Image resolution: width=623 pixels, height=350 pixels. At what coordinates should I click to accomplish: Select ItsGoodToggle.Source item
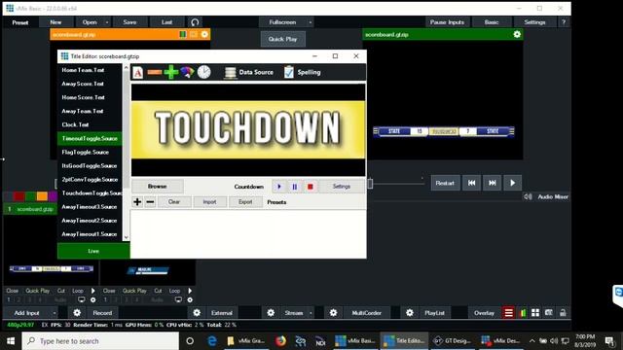[90, 166]
